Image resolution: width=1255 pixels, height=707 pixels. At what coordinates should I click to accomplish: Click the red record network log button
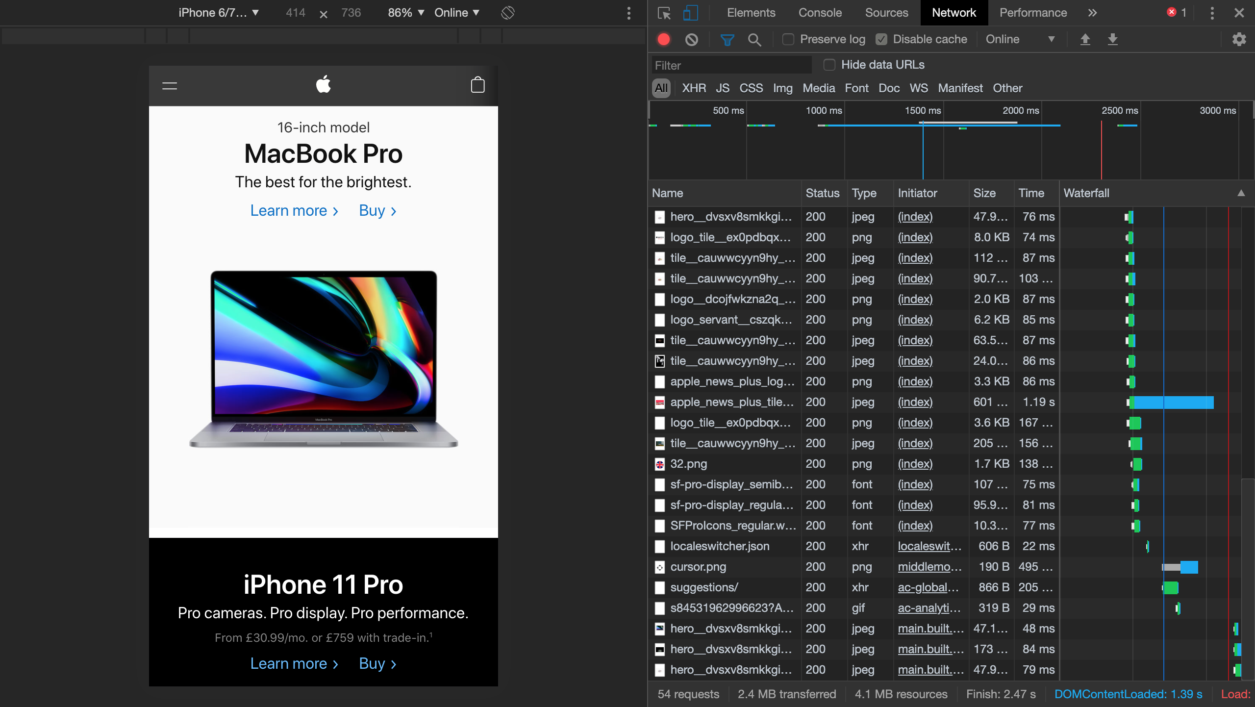(x=664, y=39)
